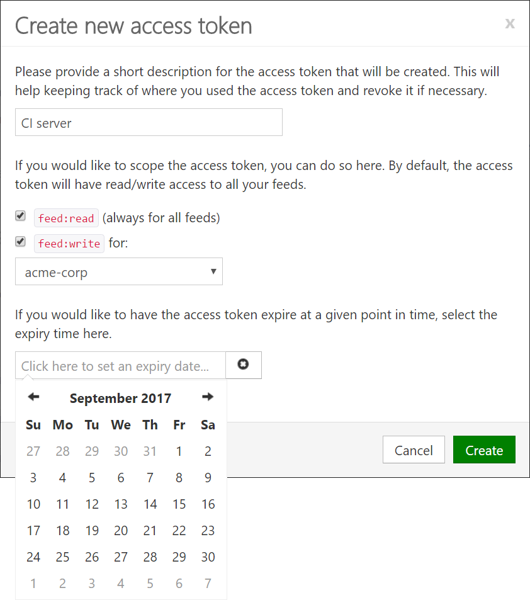Select September 24 on the date picker
The image size is (530, 600).
pos(33,557)
